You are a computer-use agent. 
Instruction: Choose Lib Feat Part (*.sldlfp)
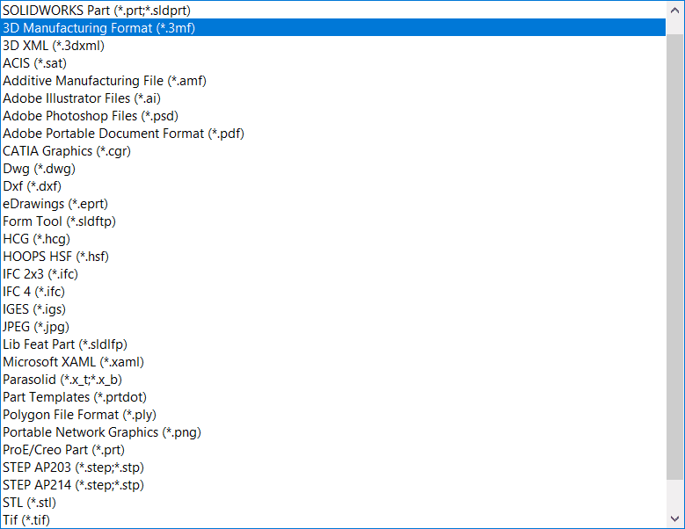[x=333, y=344]
